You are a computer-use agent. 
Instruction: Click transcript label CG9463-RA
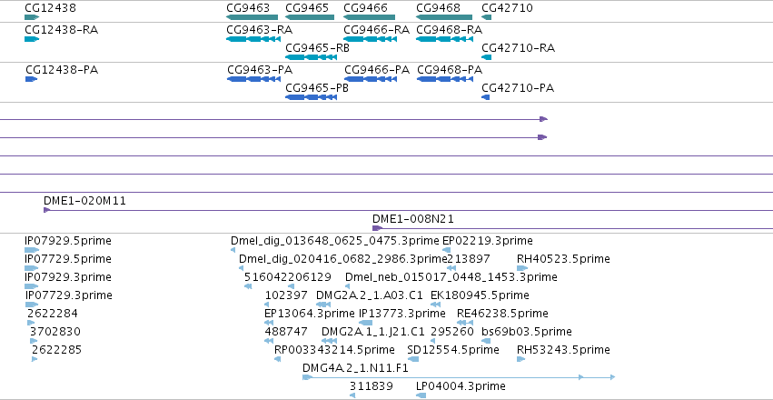pos(259,30)
